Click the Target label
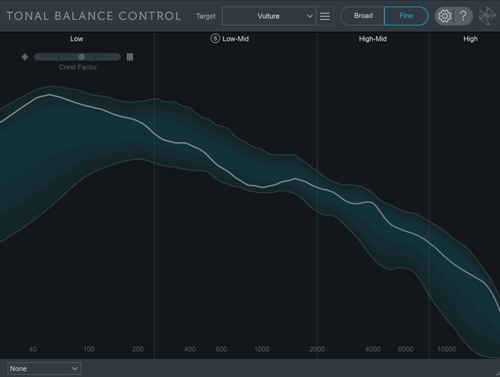Viewport: 500px width, 377px height. click(206, 16)
